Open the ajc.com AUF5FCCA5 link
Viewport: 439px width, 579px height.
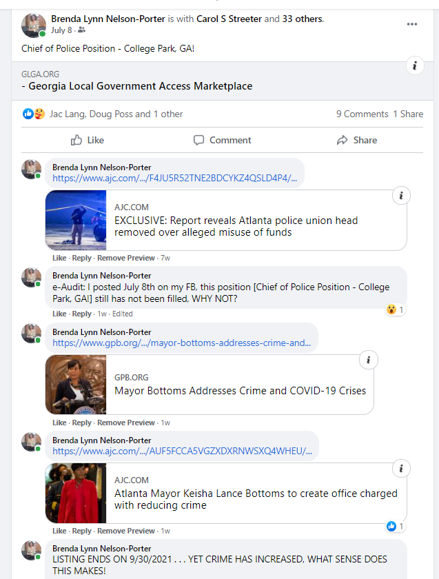182,451
